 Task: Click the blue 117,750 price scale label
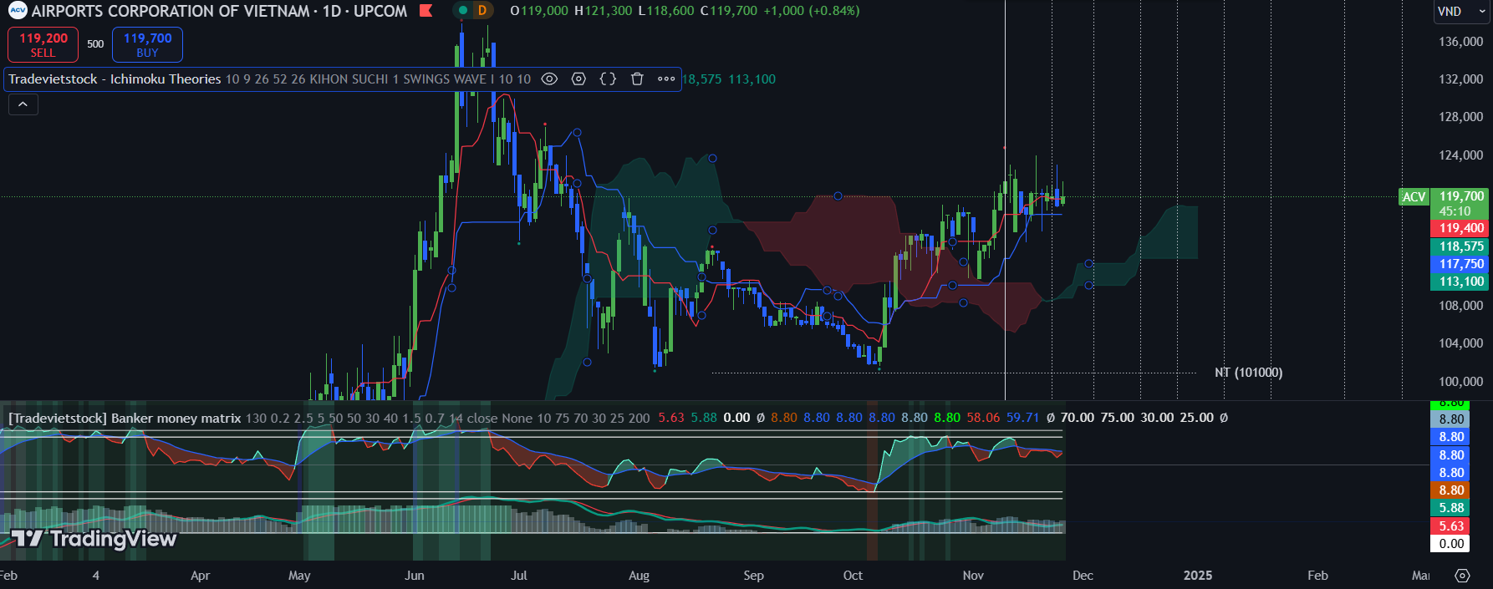(1460, 264)
